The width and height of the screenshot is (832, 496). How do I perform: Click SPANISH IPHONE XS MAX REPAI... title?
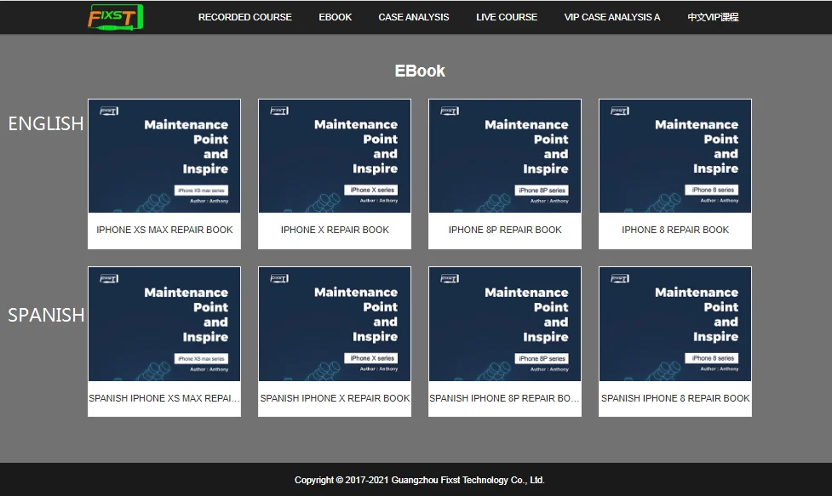164,398
